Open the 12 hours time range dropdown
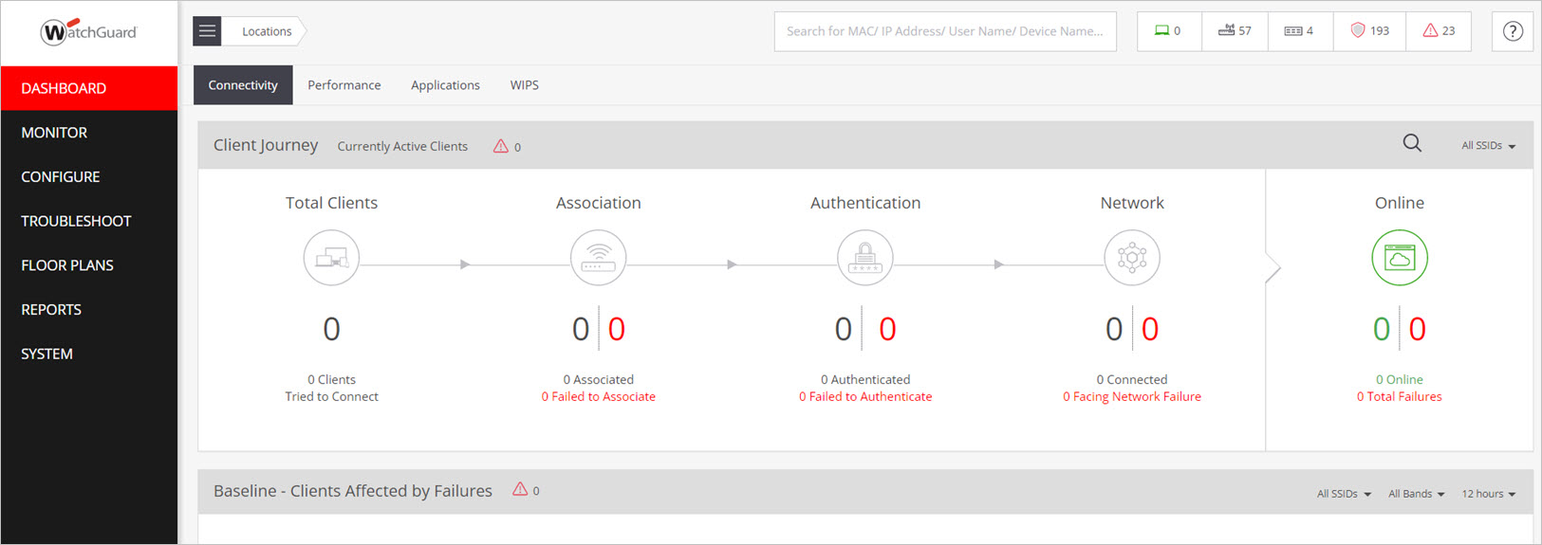Screen dimensions: 1542x545 [1488, 494]
